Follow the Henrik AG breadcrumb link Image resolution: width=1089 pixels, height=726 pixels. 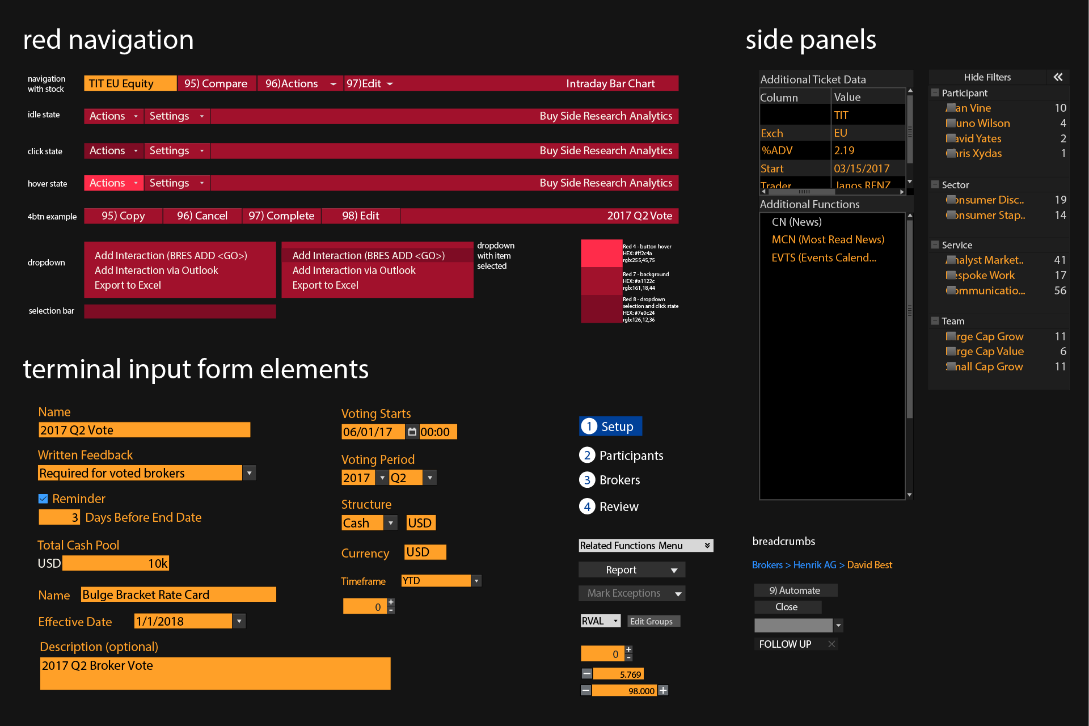point(814,565)
